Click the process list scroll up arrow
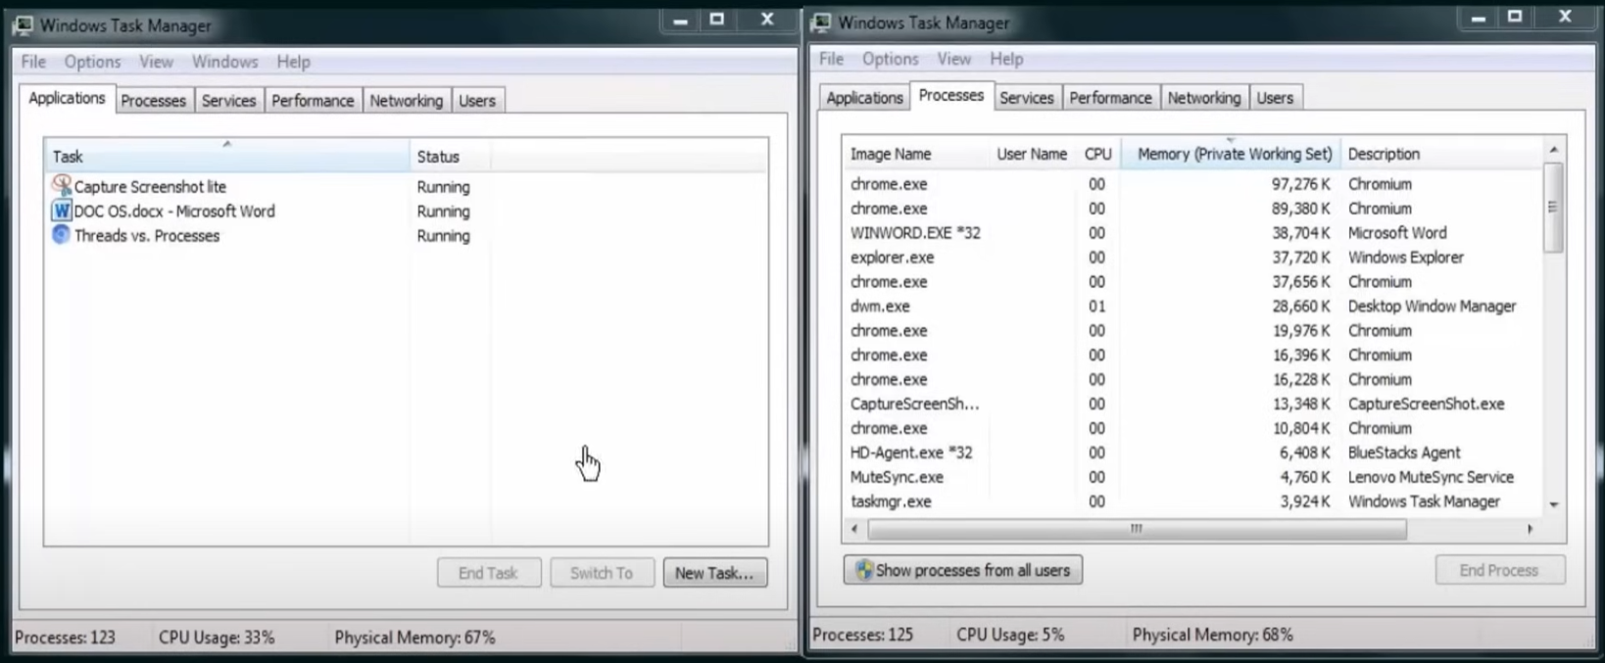This screenshot has height=663, width=1605. 1553,149
